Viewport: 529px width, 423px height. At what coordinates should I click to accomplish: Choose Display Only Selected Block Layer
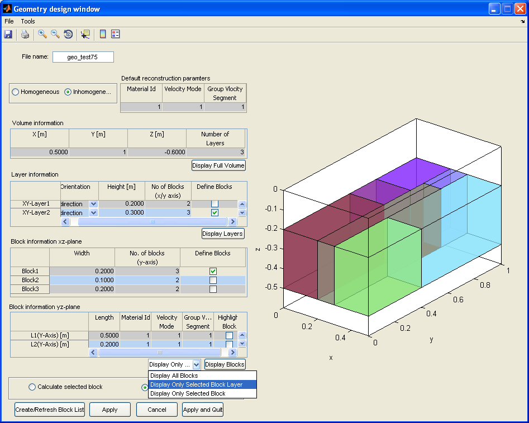coord(202,384)
